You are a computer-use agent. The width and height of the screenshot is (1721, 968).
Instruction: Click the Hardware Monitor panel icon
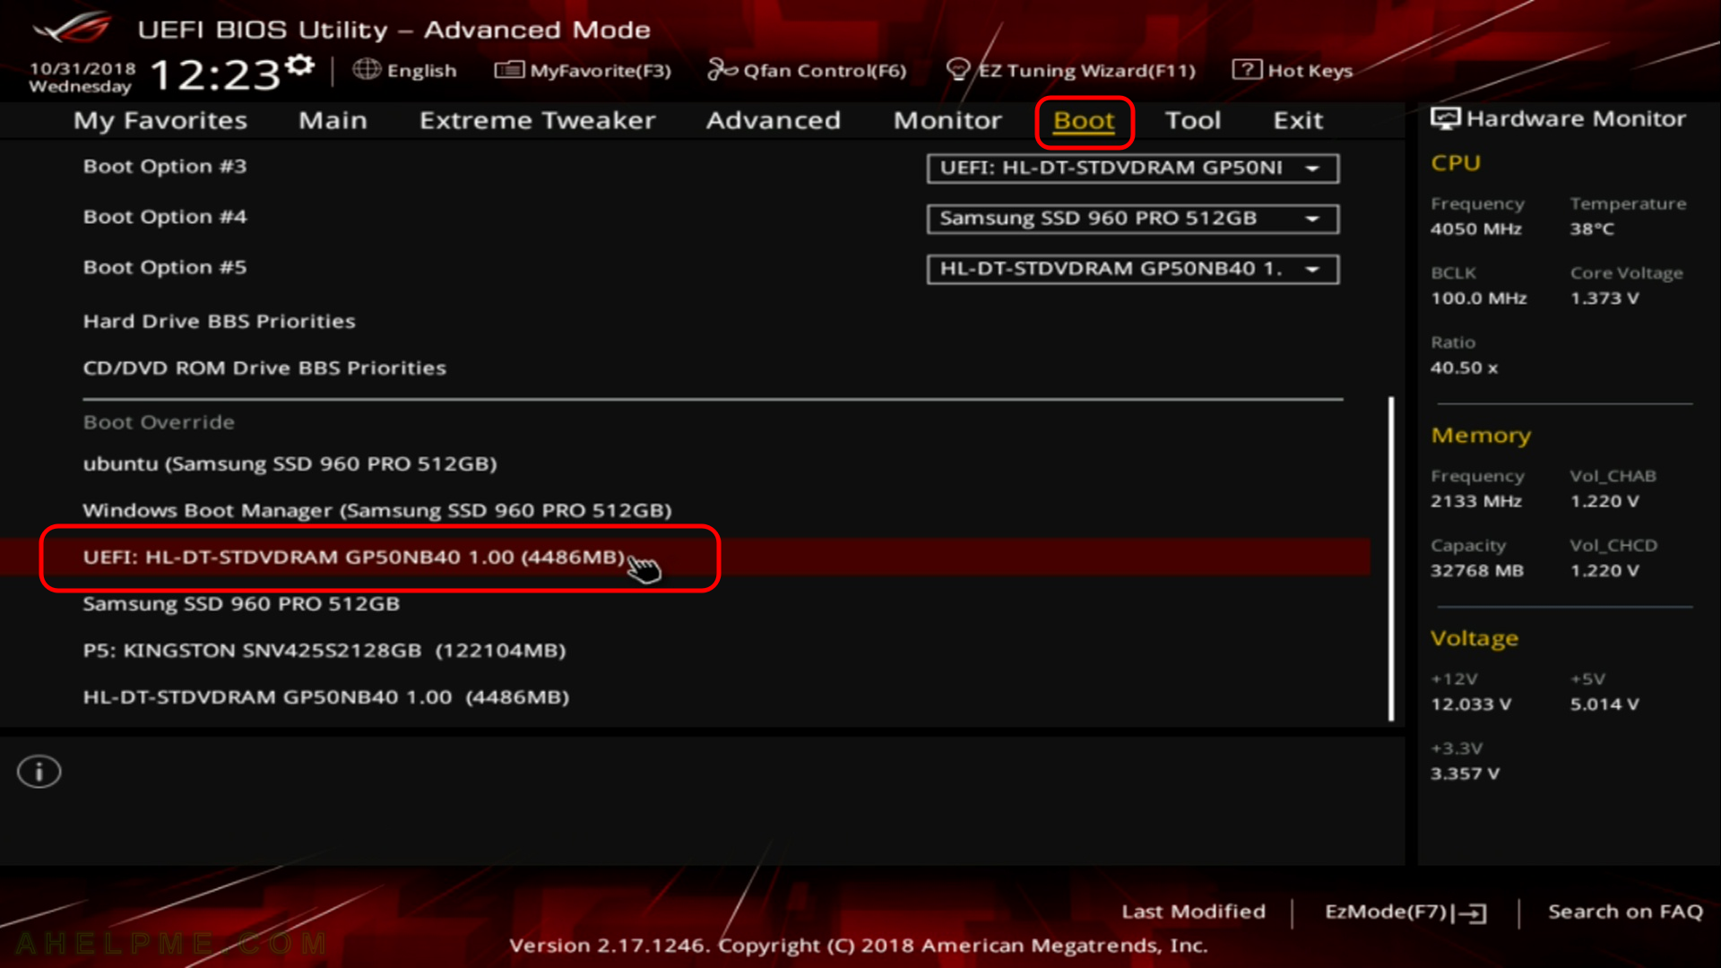[1444, 118]
